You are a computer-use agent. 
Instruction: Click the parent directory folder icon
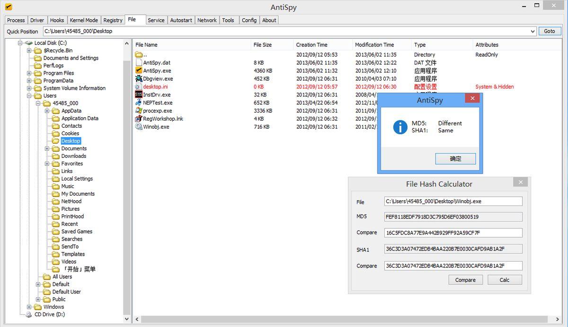[139, 54]
